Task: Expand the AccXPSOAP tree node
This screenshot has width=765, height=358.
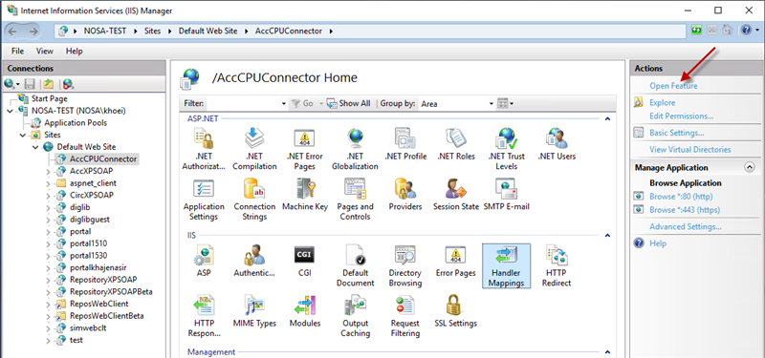Action: (x=48, y=172)
